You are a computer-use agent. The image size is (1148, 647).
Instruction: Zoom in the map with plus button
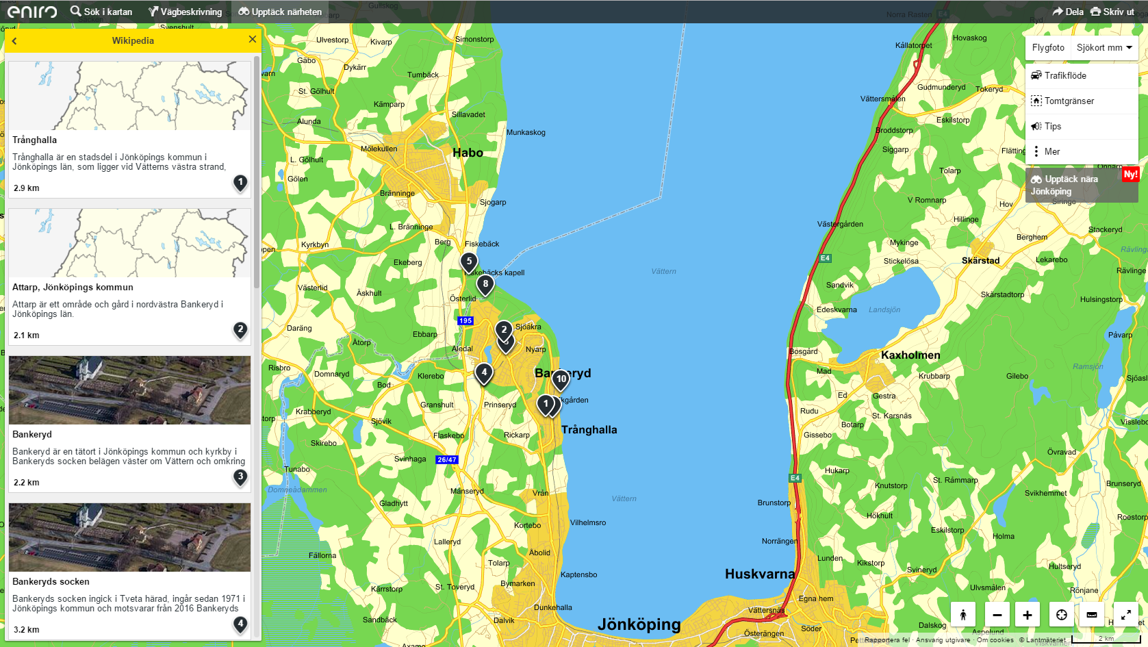tap(1027, 615)
